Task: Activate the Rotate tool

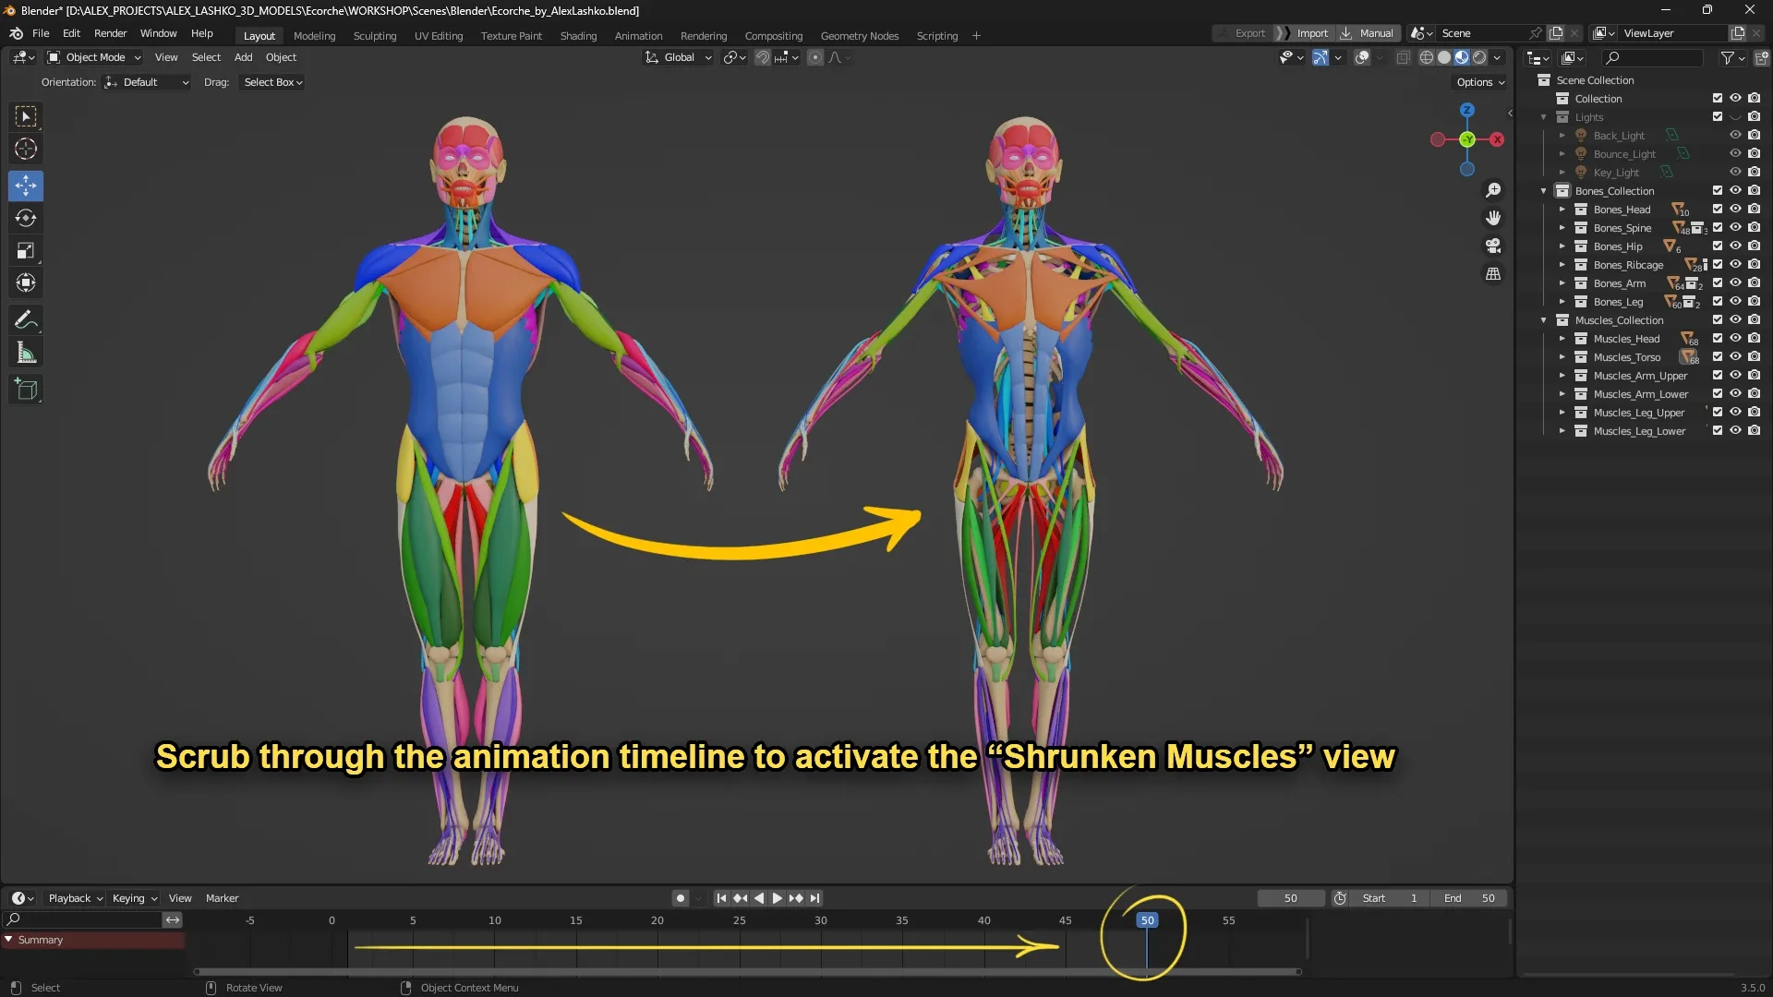Action: pos(26,218)
